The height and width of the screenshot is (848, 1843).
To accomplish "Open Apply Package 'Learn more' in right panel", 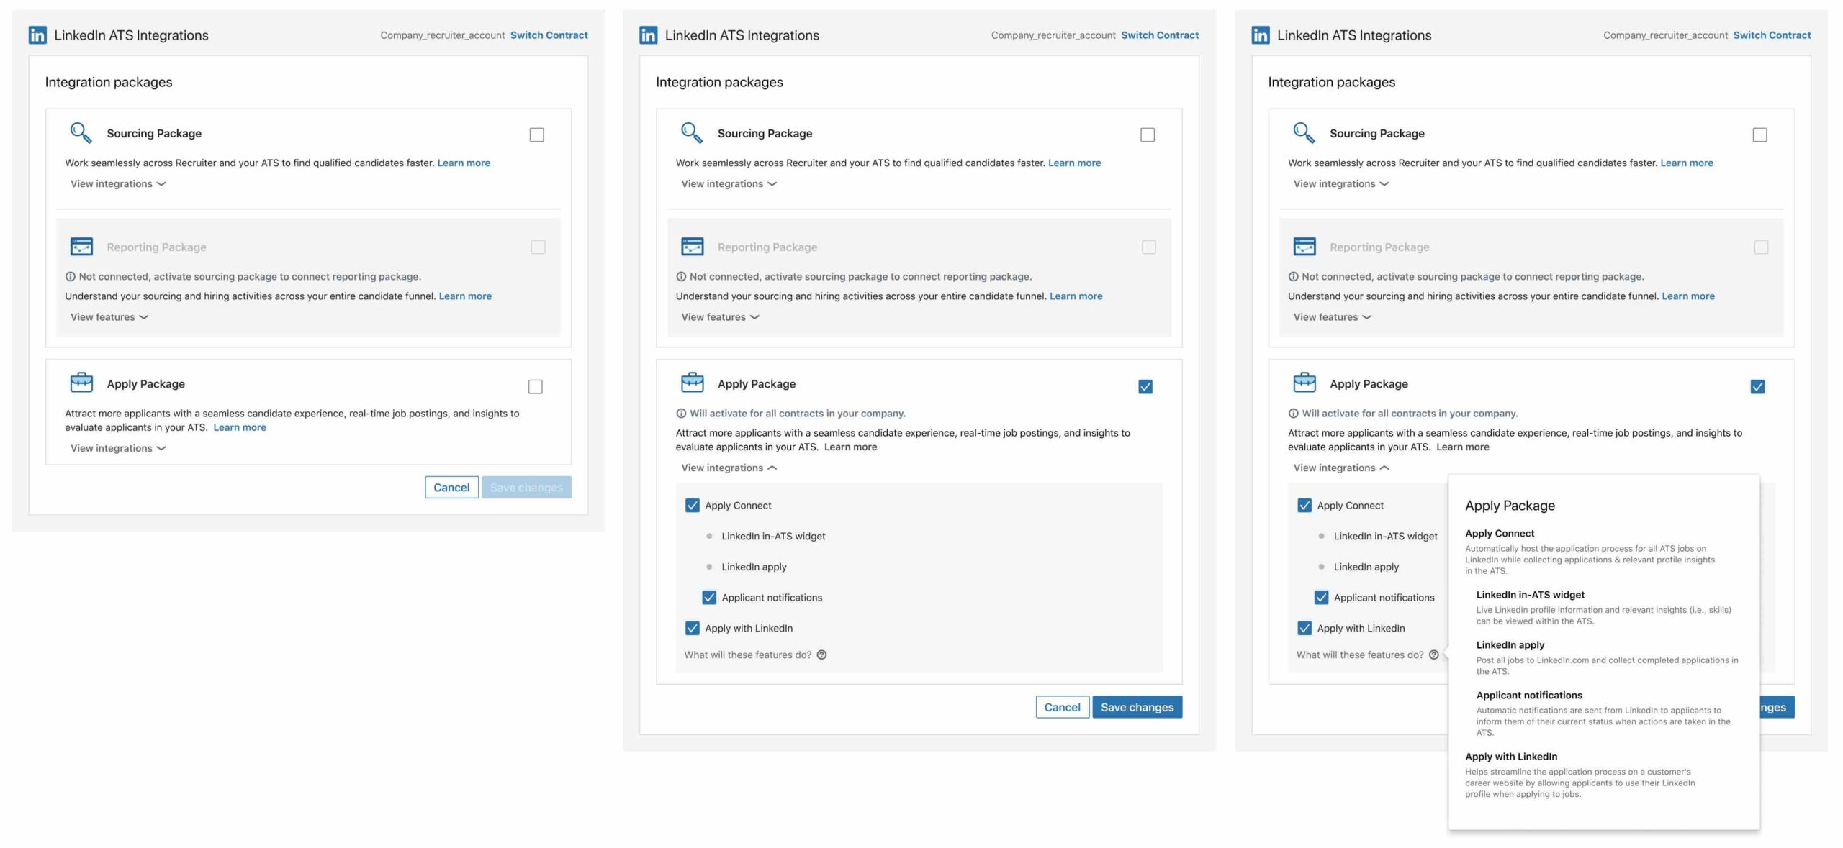I will coord(1462,447).
